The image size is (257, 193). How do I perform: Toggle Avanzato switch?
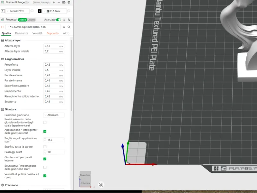click(x=58, y=20)
